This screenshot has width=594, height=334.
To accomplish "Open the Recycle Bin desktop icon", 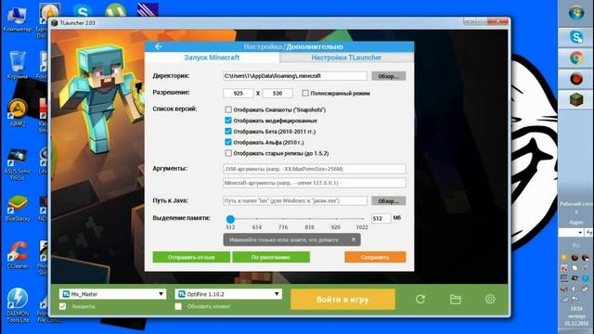I will [x=17, y=65].
